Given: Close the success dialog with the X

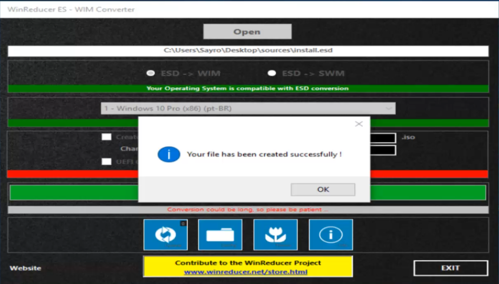Looking at the screenshot, I should pos(359,123).
